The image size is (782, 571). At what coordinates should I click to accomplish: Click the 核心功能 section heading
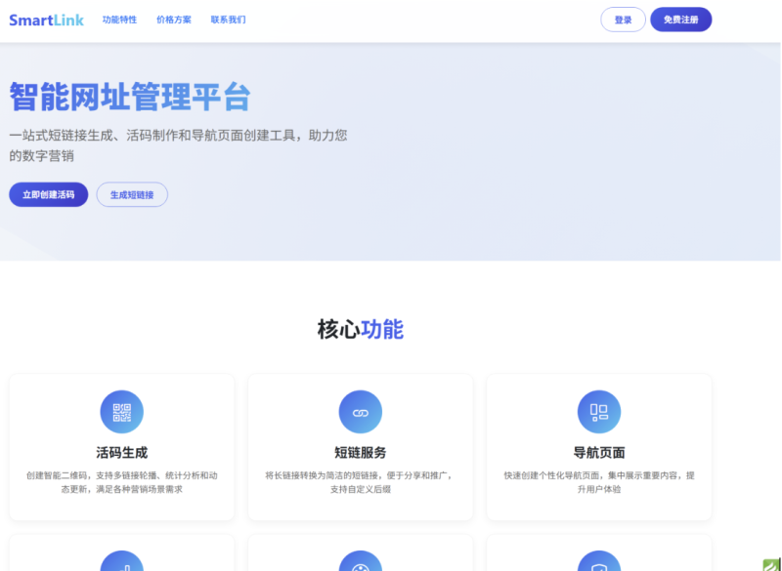tap(361, 329)
